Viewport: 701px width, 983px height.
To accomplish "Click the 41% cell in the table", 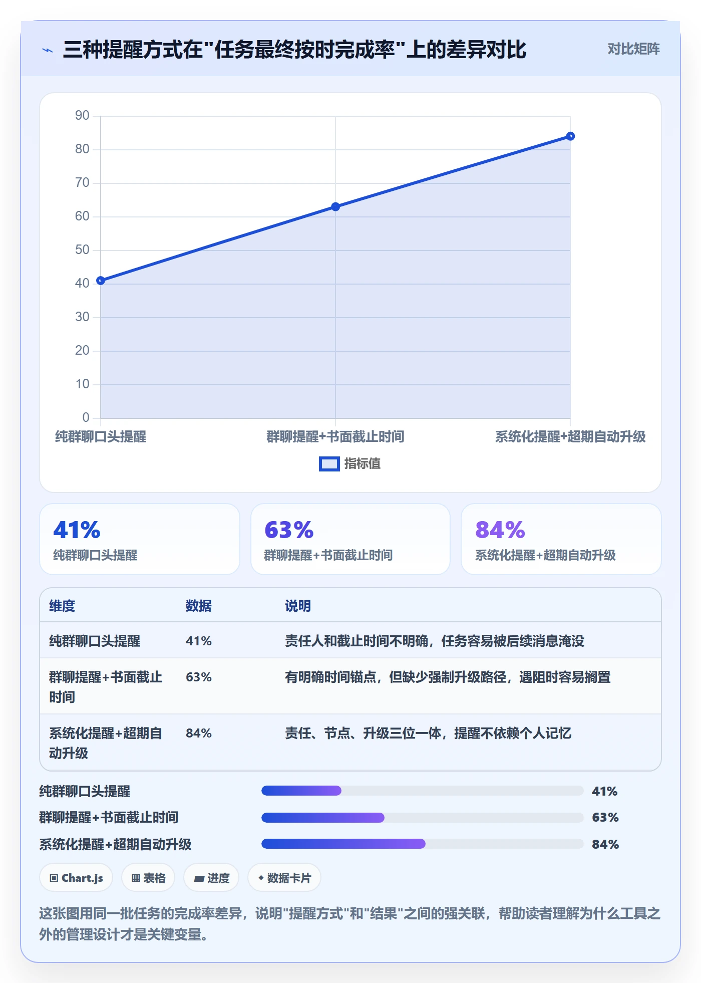I will (199, 641).
